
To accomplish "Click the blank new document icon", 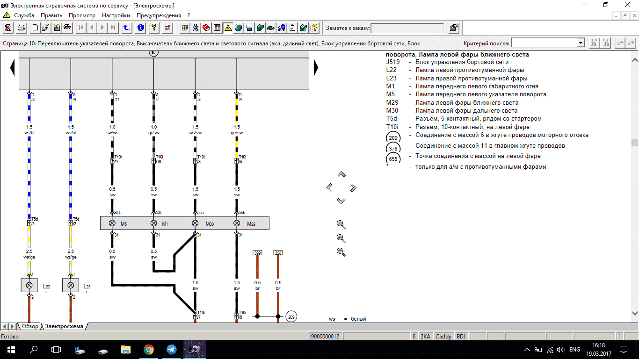I will click(35, 28).
